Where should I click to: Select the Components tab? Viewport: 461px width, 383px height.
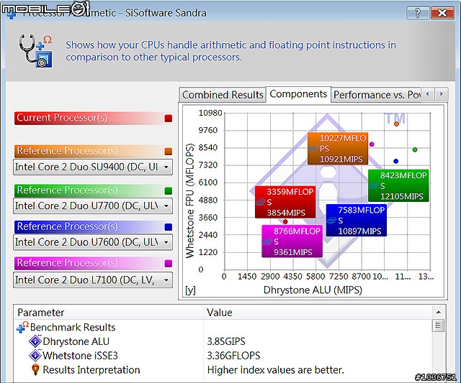click(x=298, y=94)
